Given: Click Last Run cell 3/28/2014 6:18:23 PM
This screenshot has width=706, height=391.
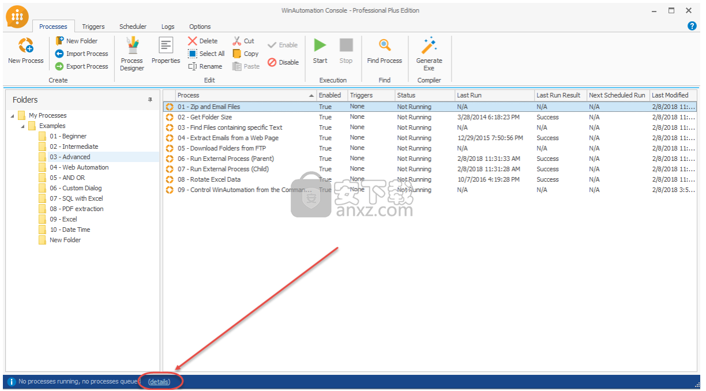Looking at the screenshot, I should 488,117.
